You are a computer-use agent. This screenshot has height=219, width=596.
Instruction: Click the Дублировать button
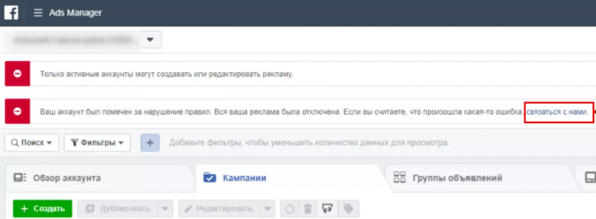click(x=117, y=209)
